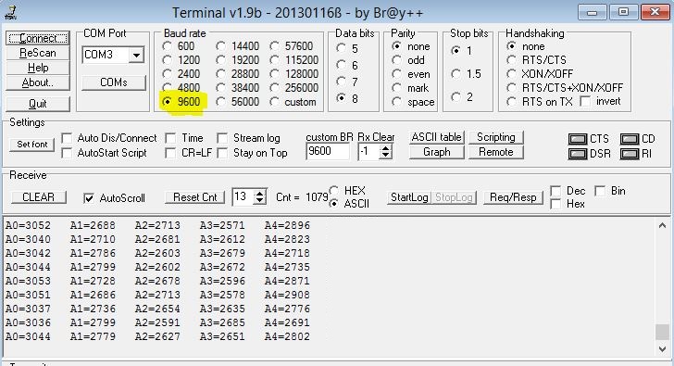Enable Stream log checkbox
Image resolution: width=674 pixels, height=366 pixels.
point(222,138)
